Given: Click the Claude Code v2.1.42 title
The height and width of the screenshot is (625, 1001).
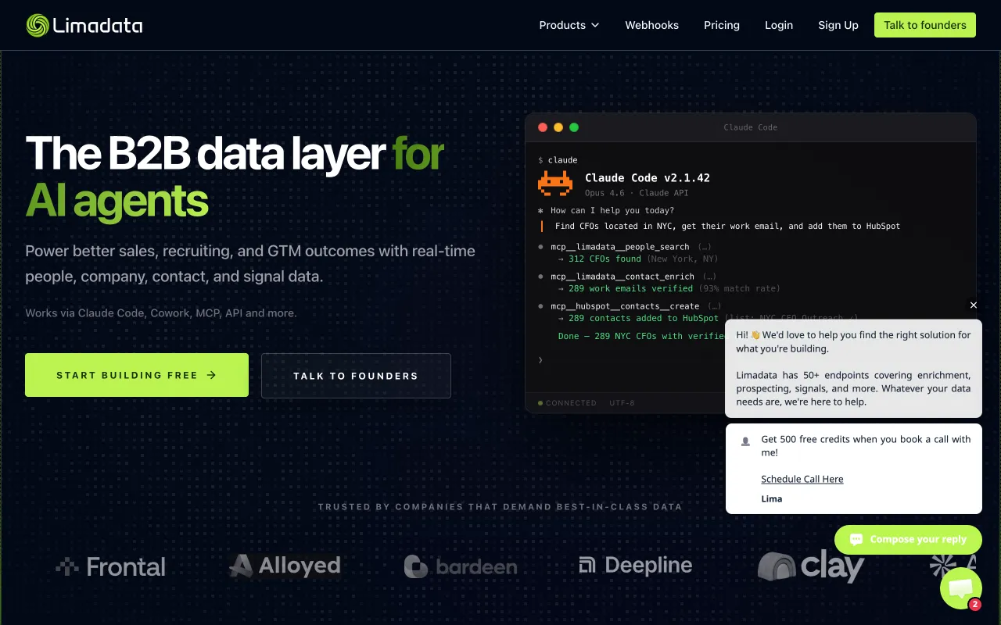Looking at the screenshot, I should (x=648, y=178).
